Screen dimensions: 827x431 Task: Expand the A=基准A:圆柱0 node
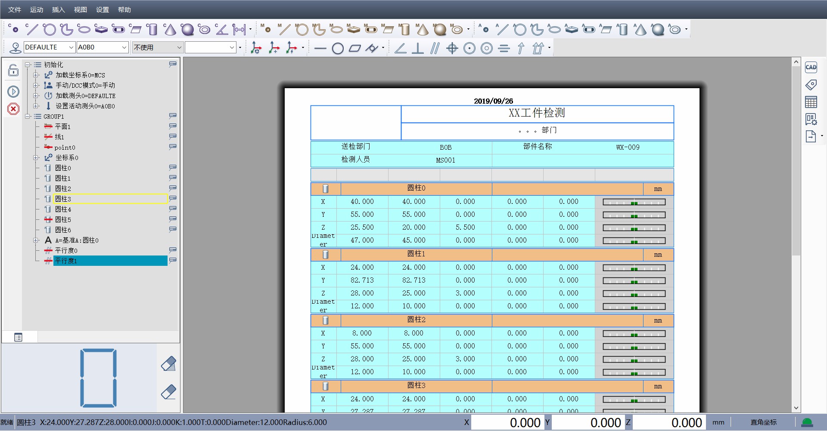coord(36,240)
